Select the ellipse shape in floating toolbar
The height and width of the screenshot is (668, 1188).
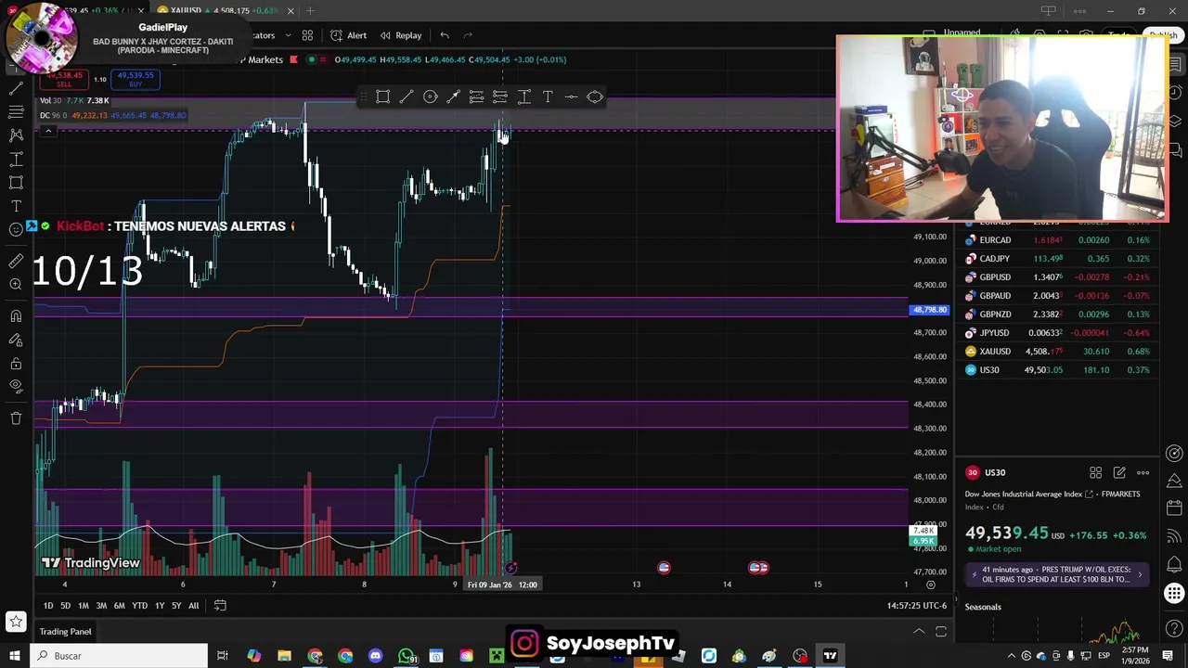pos(595,96)
